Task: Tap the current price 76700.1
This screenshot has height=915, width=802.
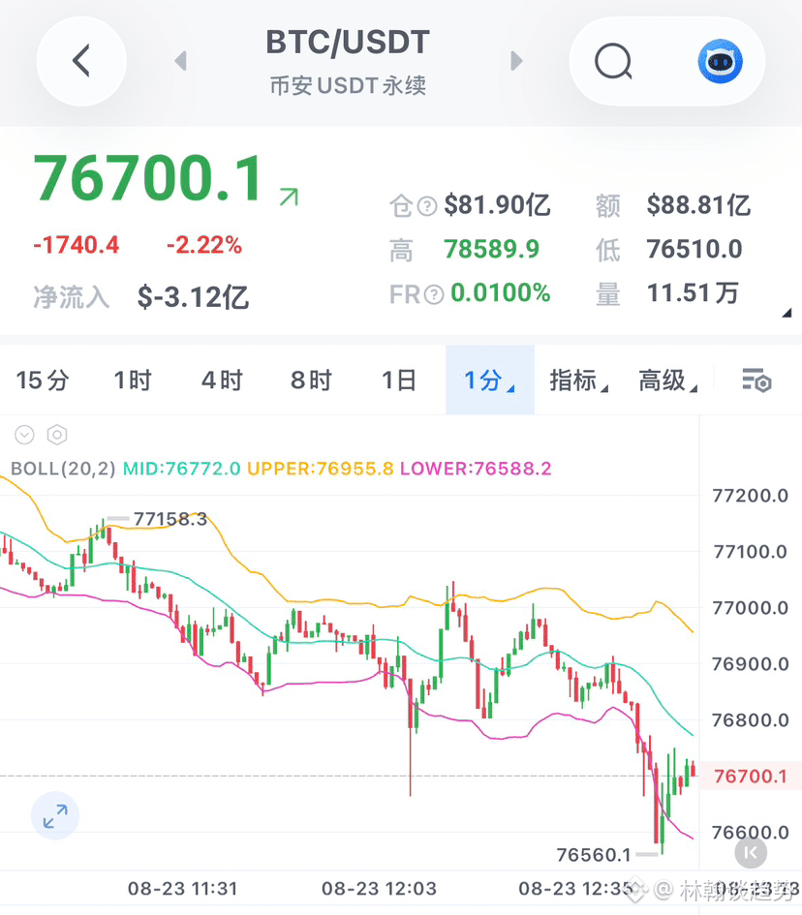Action: point(149,178)
